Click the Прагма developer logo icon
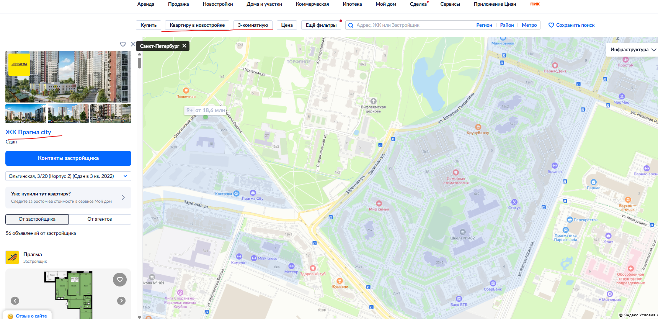Screen dimensions: 658x319 coord(12,257)
